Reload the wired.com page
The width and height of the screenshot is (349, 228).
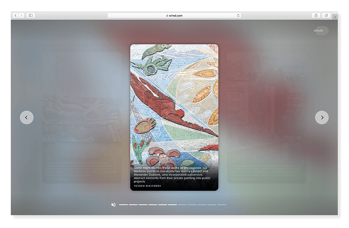[238, 15]
